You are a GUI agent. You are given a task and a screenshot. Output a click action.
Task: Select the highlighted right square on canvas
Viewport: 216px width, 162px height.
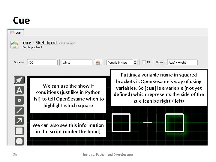click(x=174, y=123)
